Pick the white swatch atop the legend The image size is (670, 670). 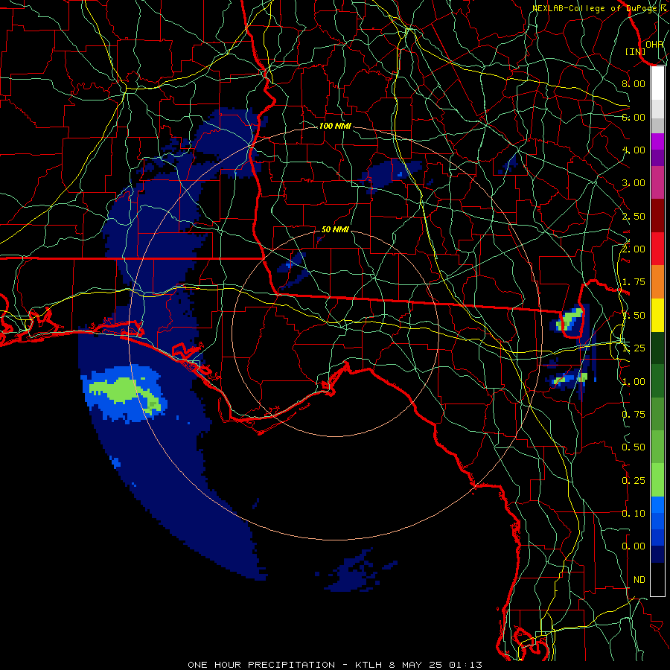tap(657, 83)
